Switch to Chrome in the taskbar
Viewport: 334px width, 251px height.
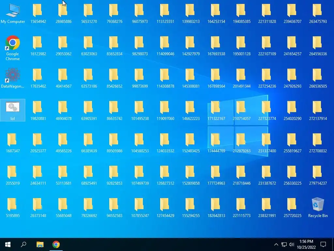(56, 244)
